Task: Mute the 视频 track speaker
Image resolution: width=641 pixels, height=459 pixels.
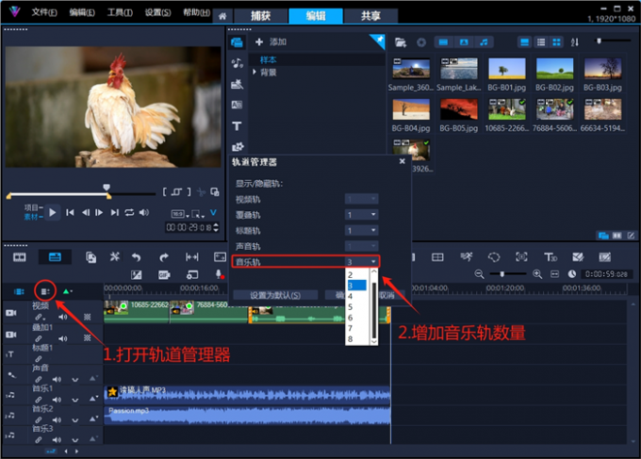Action: click(x=62, y=317)
